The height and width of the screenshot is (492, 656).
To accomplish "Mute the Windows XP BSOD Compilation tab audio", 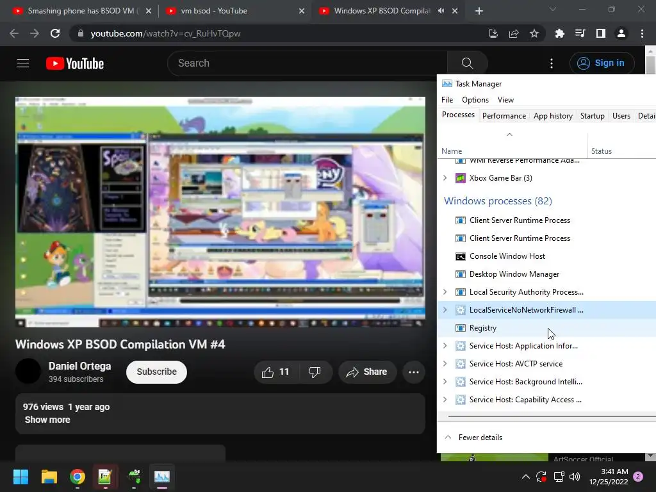I will click(441, 11).
